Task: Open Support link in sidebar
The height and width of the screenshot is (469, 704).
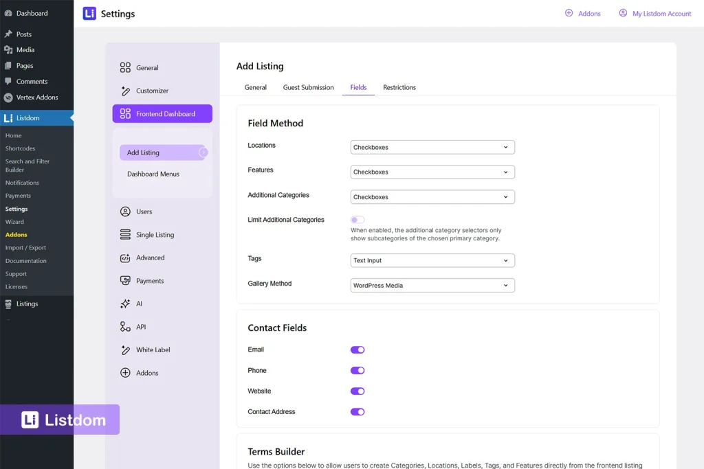Action: (x=16, y=274)
